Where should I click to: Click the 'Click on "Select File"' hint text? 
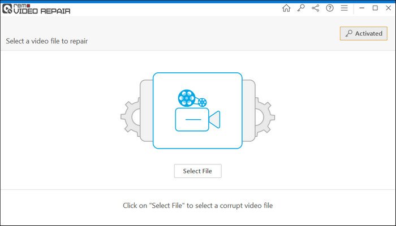[x=198, y=205]
